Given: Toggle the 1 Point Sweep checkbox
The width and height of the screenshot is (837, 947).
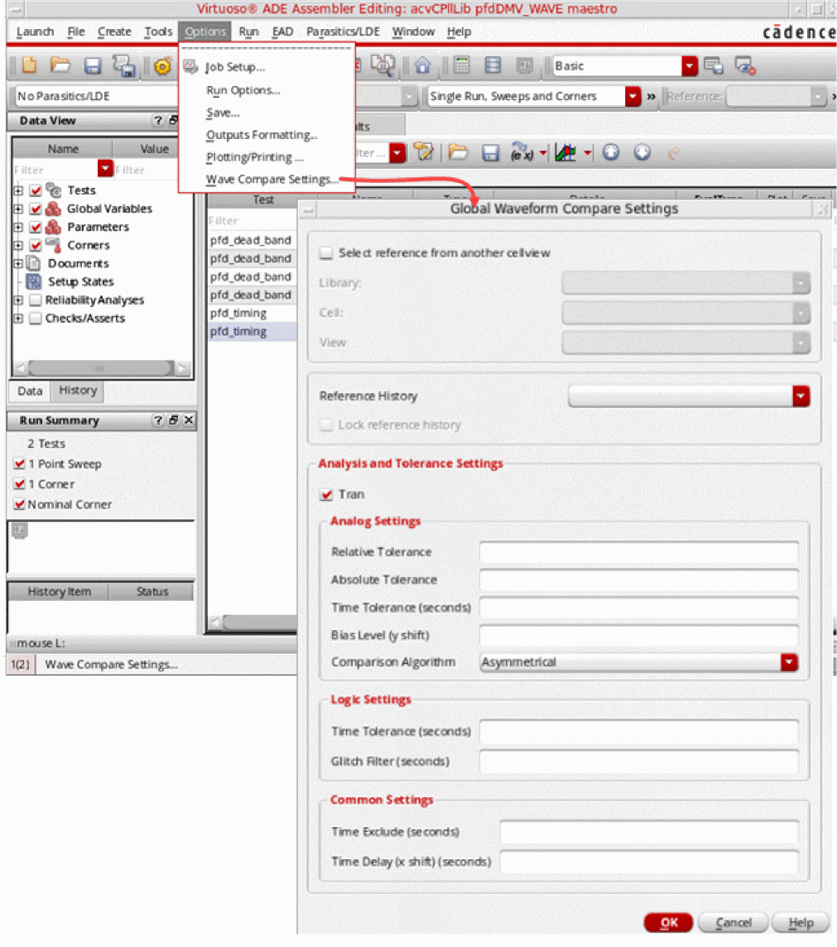Looking at the screenshot, I should [x=19, y=464].
